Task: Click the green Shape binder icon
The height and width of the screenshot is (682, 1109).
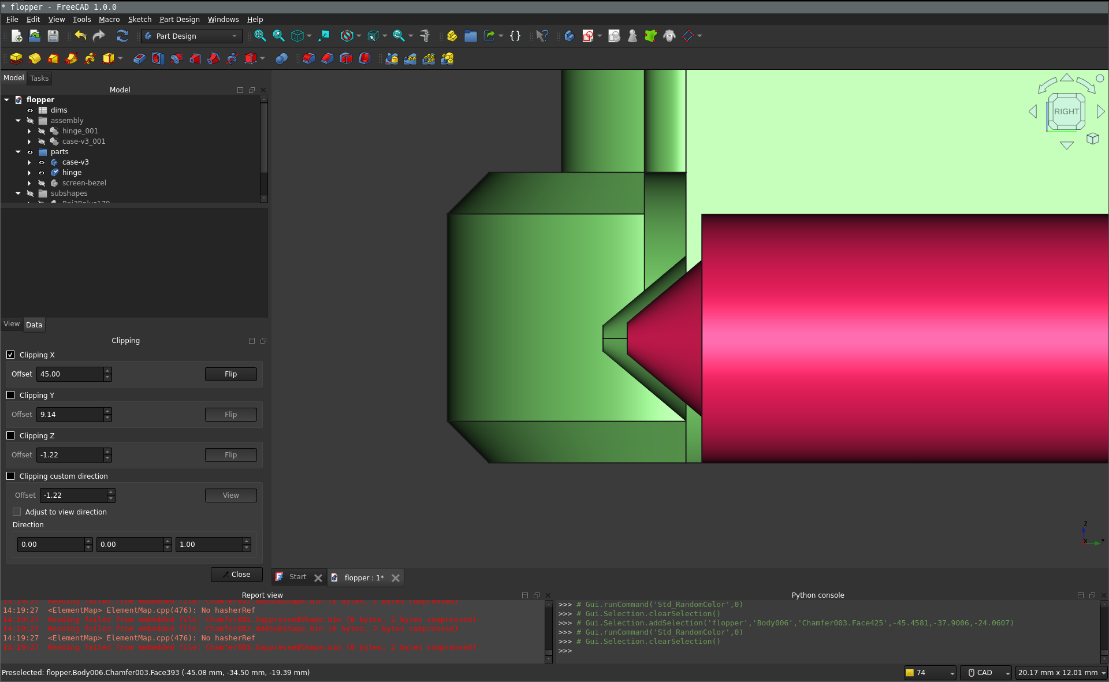Action: [651, 36]
